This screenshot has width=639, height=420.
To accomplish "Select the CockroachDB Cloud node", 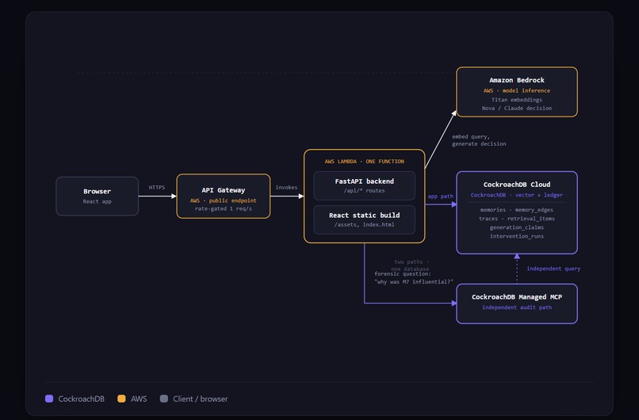I will (x=517, y=212).
